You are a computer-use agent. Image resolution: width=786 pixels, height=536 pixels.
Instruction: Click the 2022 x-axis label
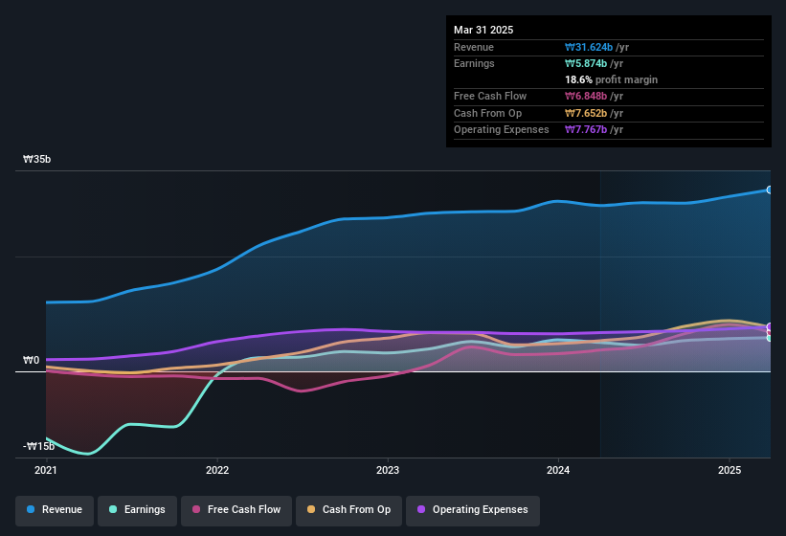point(217,470)
